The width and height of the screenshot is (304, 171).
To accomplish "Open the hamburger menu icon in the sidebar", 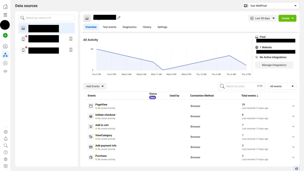I will coord(5,15).
